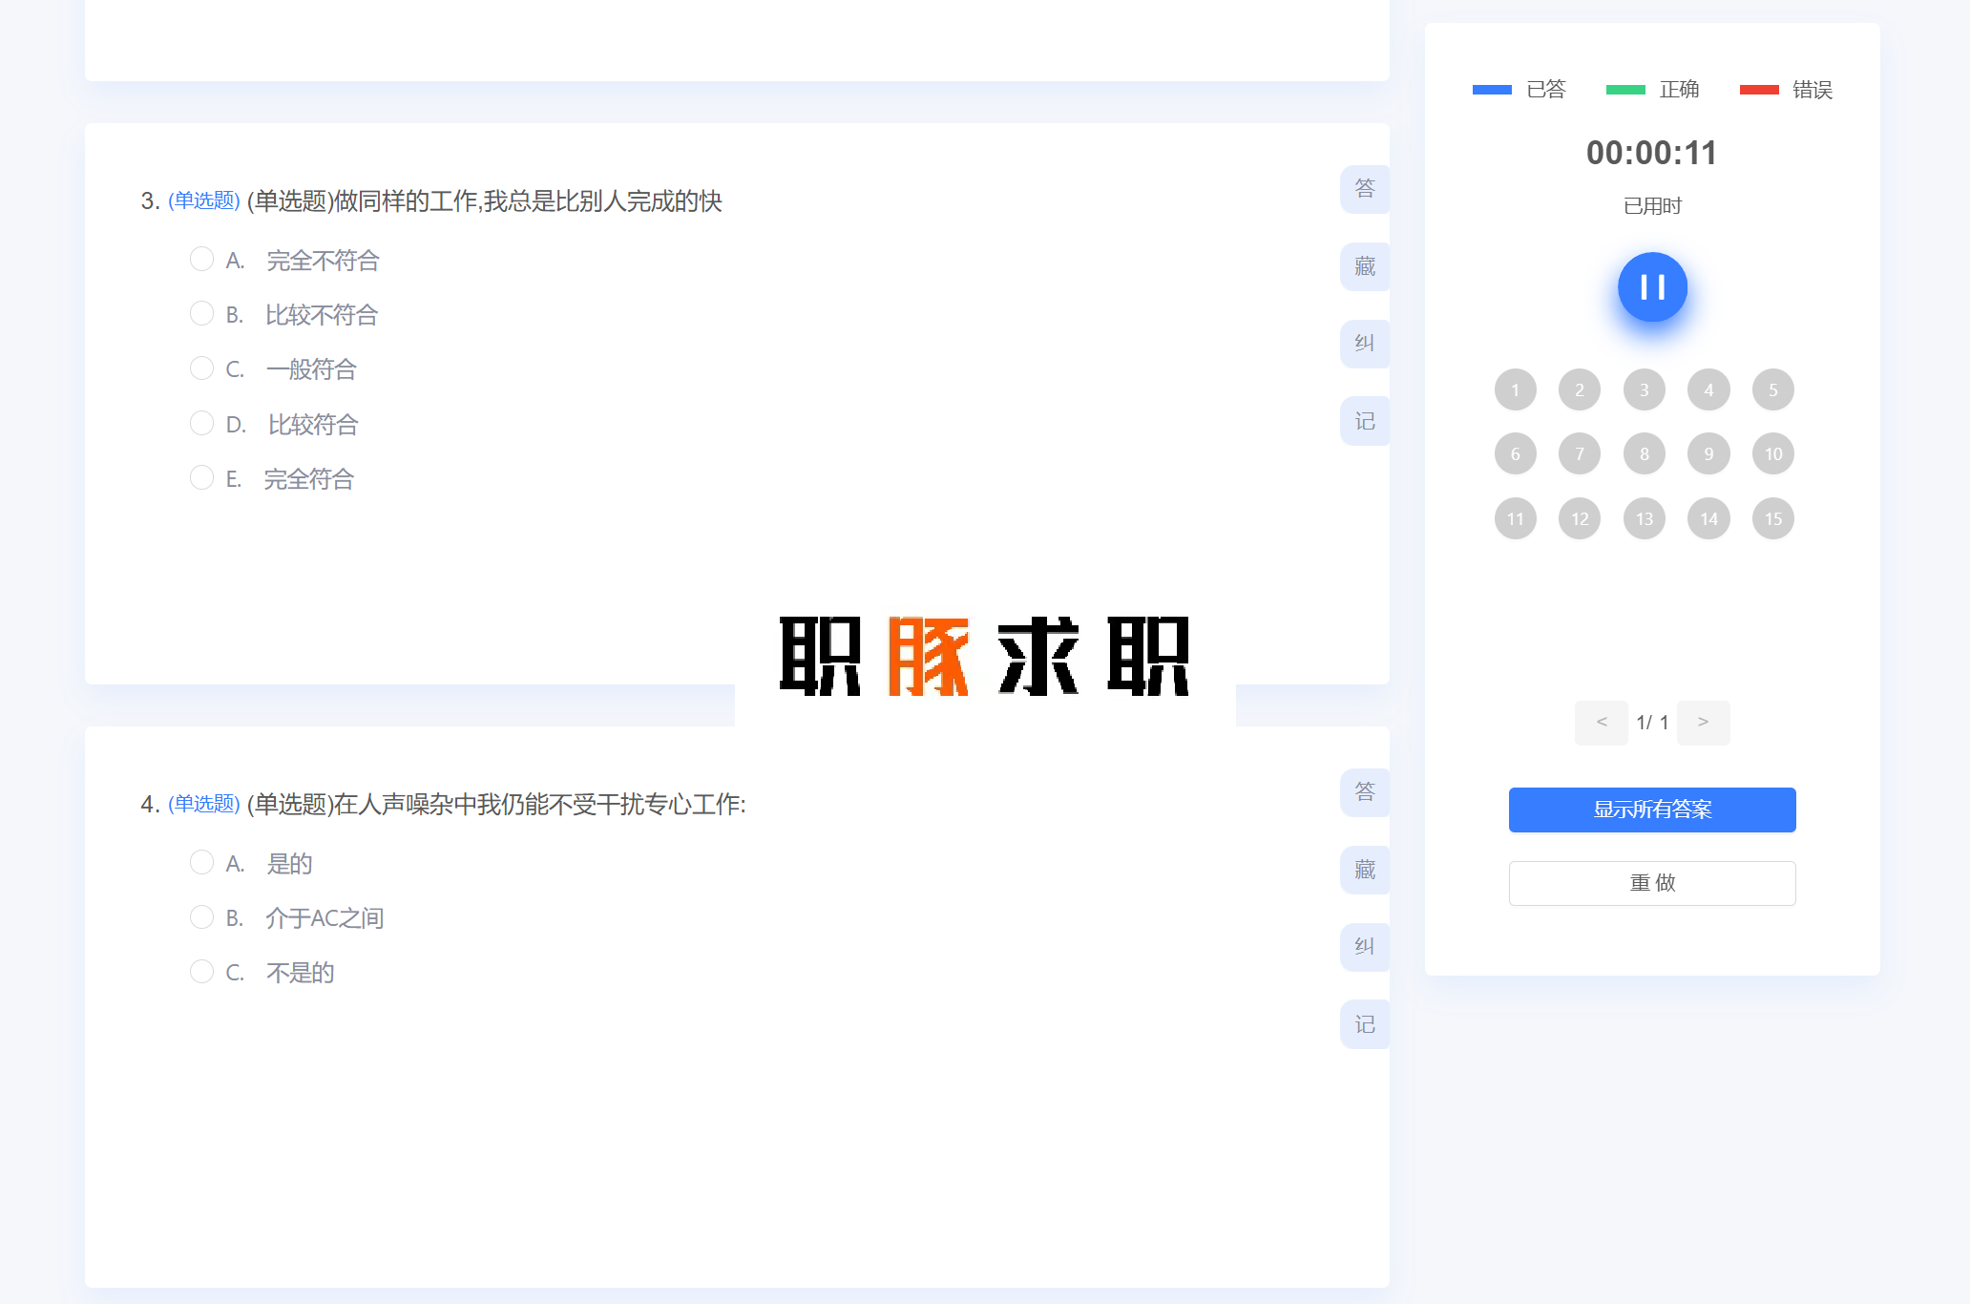Click 重做 to redo the quiz
This screenshot has height=1304, width=1970.
tap(1652, 883)
